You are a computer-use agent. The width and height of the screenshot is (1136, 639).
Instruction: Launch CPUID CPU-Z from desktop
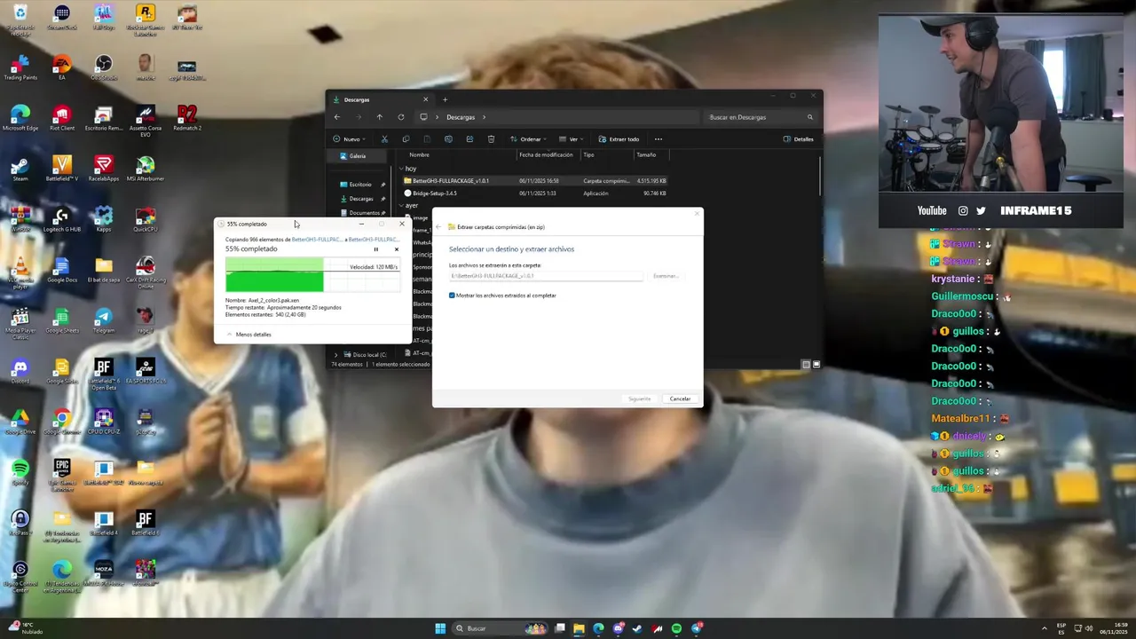(x=104, y=422)
